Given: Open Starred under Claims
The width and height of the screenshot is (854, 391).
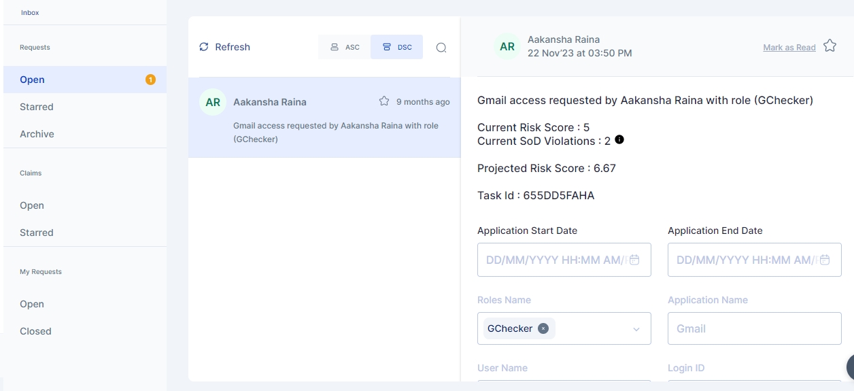Looking at the screenshot, I should pos(37,233).
